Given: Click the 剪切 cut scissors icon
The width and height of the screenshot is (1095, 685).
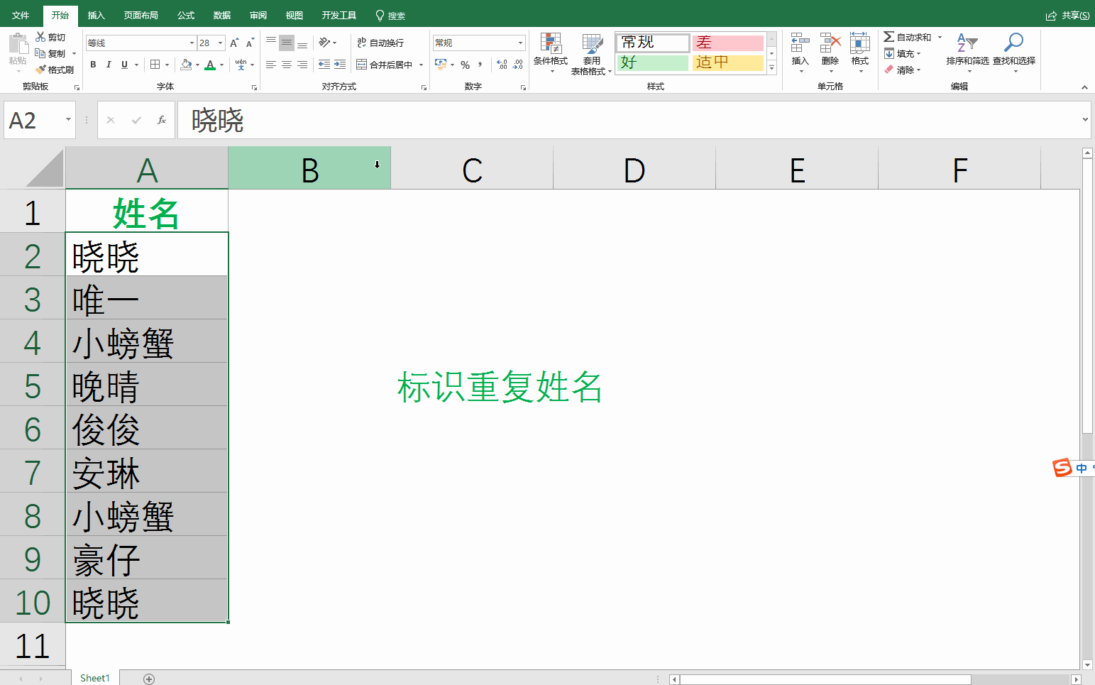Looking at the screenshot, I should (x=40, y=37).
